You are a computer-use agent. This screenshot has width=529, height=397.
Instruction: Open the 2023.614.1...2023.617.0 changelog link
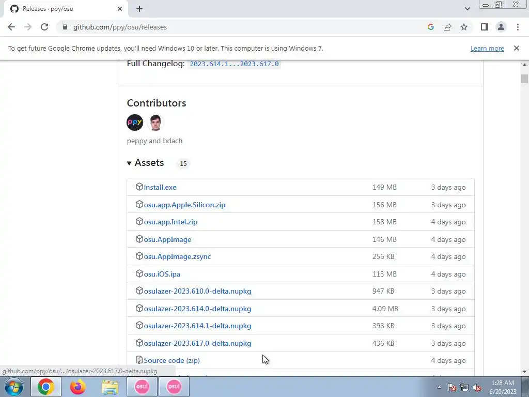click(x=234, y=64)
